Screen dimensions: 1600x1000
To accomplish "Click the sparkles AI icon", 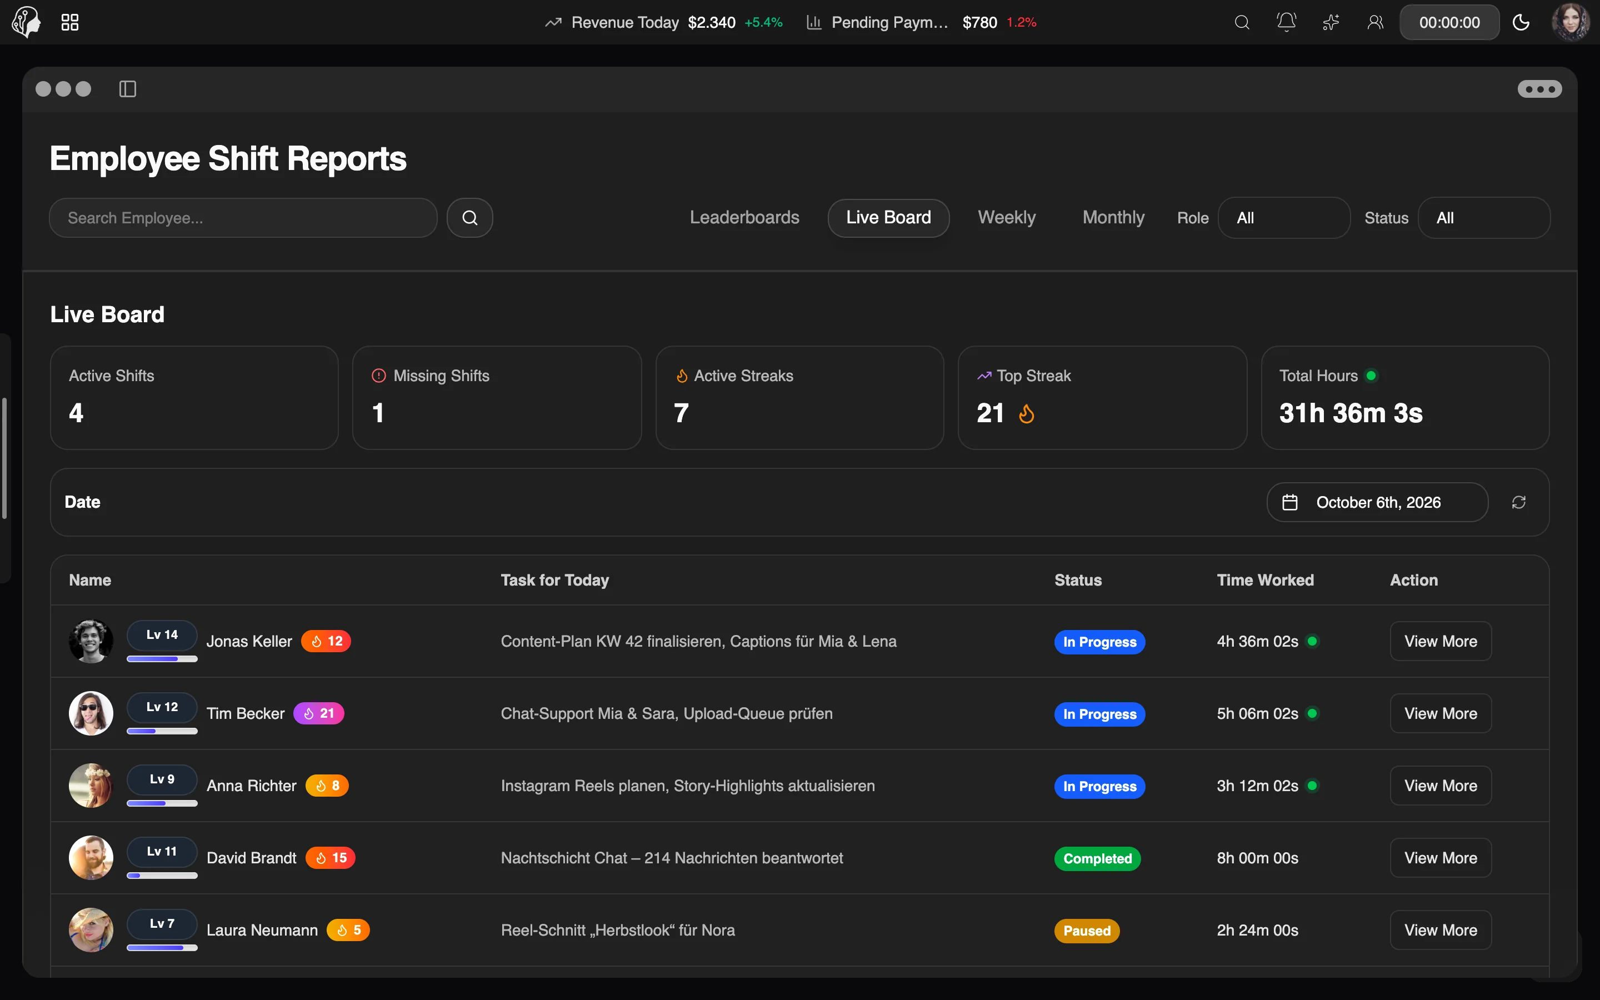I will (x=1331, y=22).
